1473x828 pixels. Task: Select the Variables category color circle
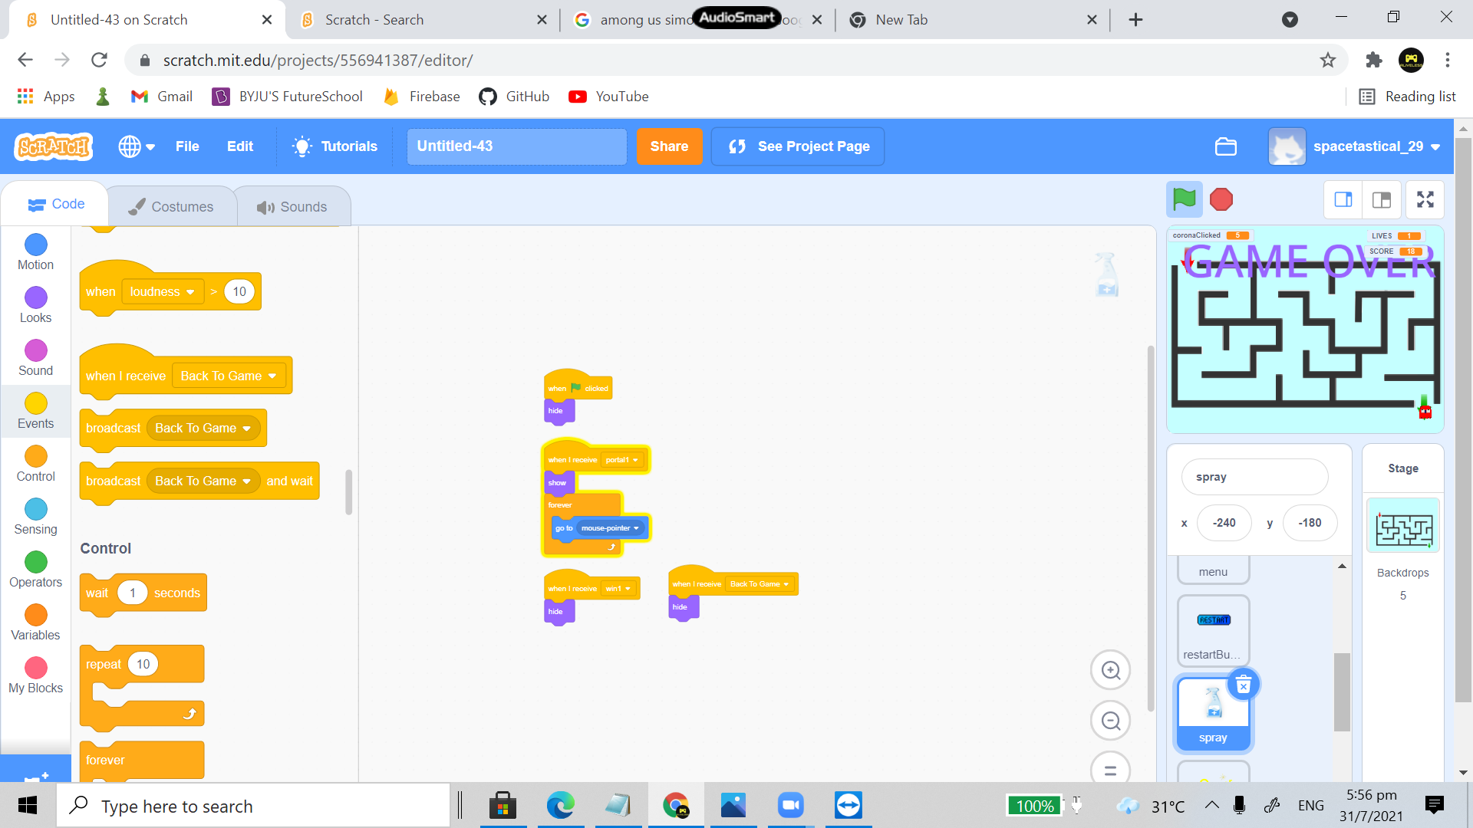(x=35, y=615)
